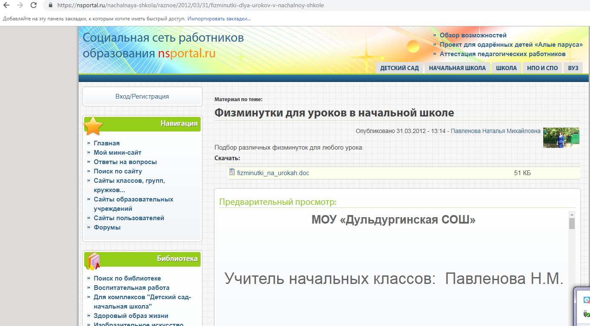Click the document icon beside fizminutki_na_urokah.doc

click(232, 172)
